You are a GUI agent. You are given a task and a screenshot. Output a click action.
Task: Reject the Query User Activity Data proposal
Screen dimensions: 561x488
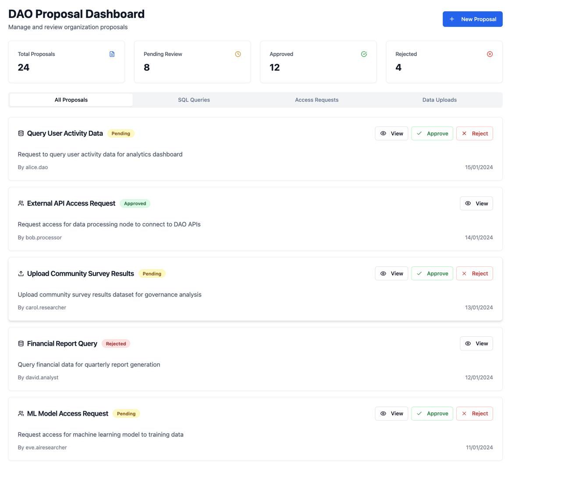(x=475, y=134)
